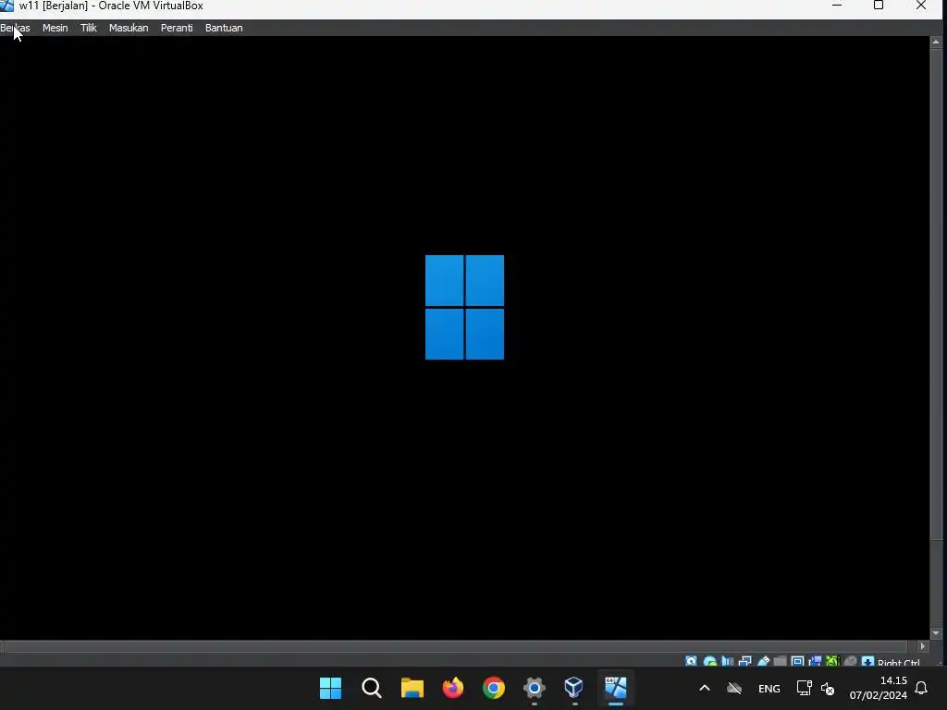Click the ENG language indicator
This screenshot has height=710, width=947.
pos(769,688)
